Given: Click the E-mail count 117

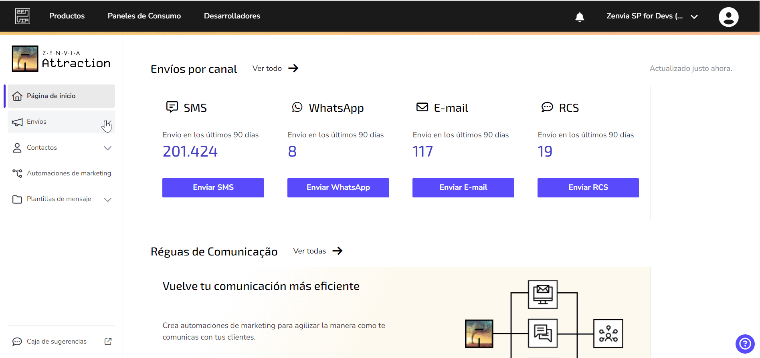Looking at the screenshot, I should pyautogui.click(x=422, y=151).
